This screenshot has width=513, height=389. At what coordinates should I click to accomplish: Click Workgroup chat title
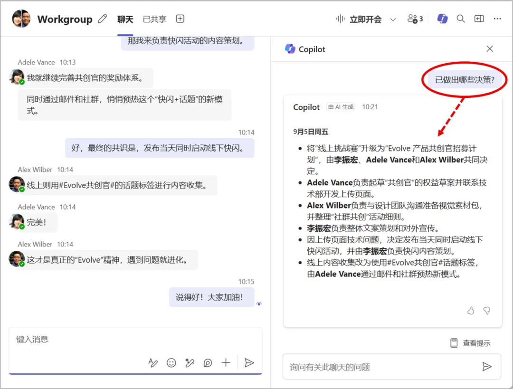tap(65, 19)
